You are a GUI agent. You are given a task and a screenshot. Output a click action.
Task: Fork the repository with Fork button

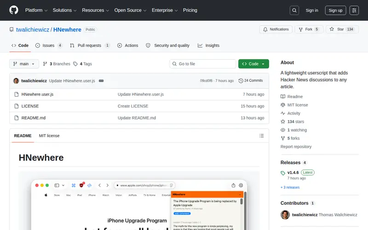tap(309, 29)
